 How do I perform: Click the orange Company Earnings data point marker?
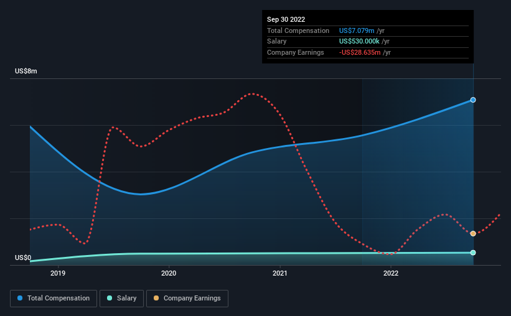[473, 234]
